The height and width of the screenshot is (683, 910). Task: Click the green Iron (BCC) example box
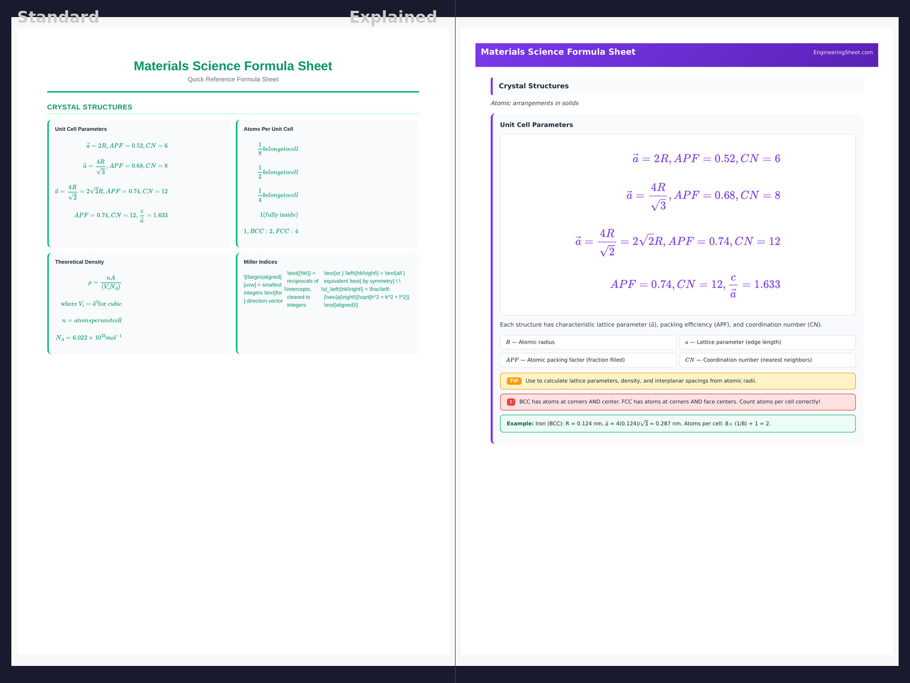(677, 423)
